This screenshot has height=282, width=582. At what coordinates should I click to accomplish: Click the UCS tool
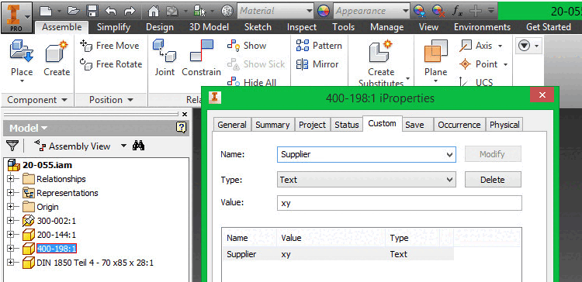coord(476,82)
